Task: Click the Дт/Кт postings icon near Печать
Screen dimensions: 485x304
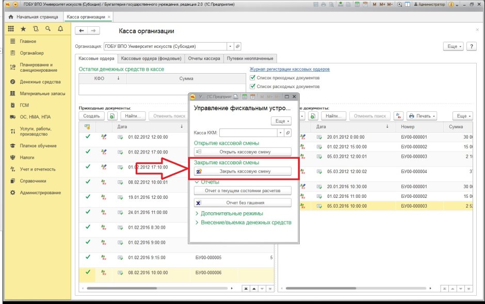Action: pyautogui.click(x=398, y=116)
